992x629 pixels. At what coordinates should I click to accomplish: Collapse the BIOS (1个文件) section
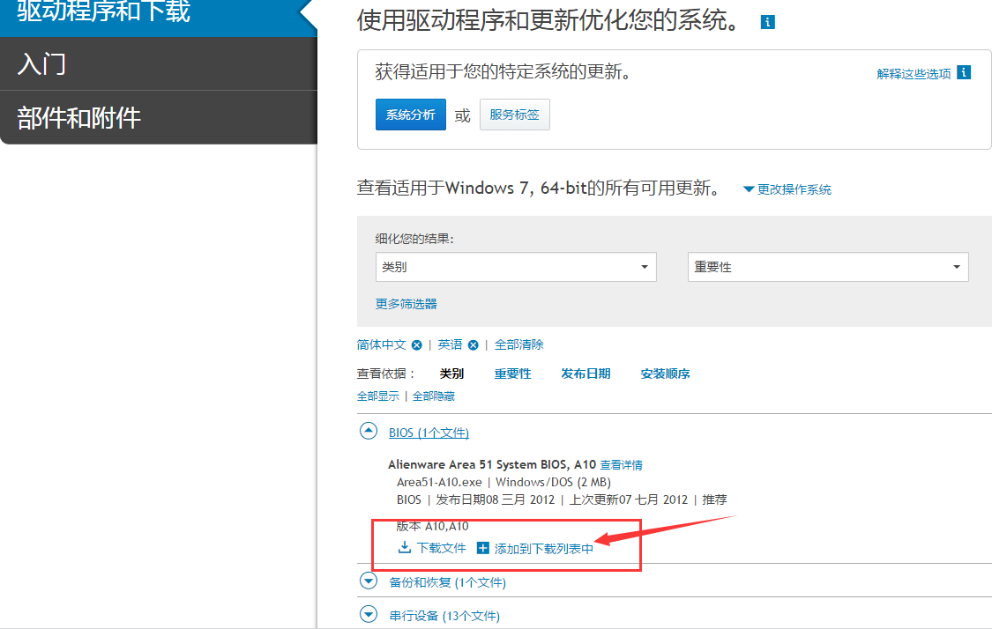coord(368,432)
